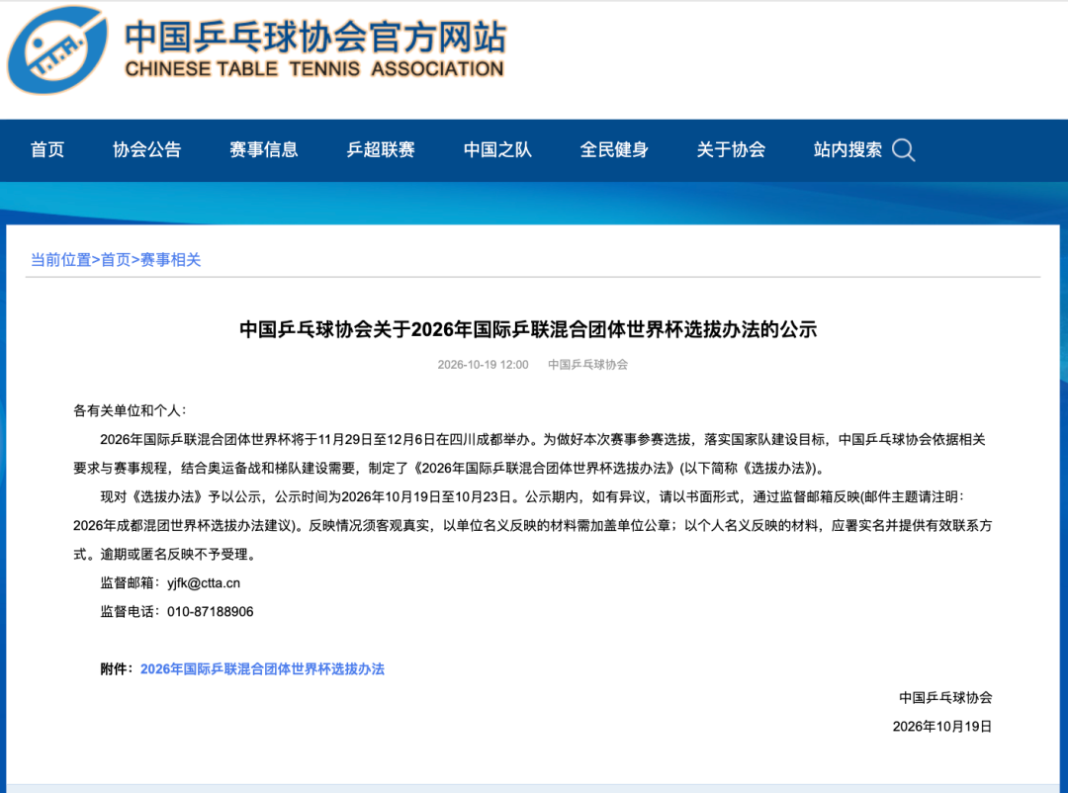This screenshot has width=1068, height=793.
Task: Click the signature 中国乒乓球协会 at bottom right
Action: click(x=945, y=698)
